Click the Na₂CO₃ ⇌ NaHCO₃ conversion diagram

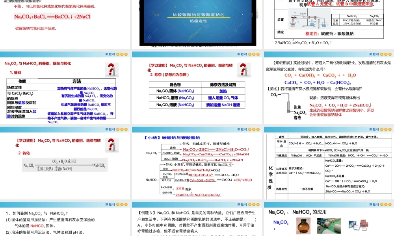pos(65,165)
